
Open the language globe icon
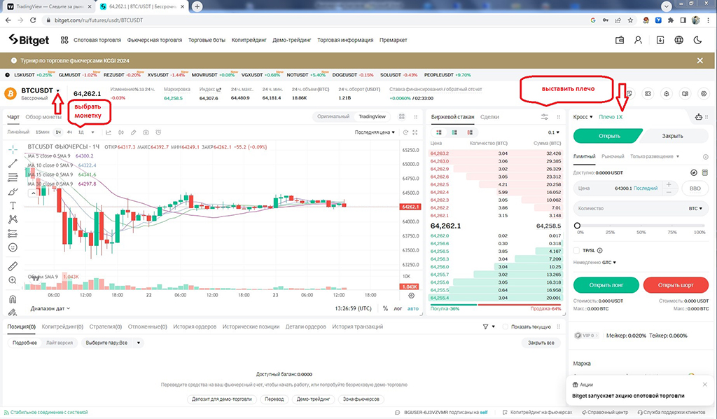[x=679, y=40]
